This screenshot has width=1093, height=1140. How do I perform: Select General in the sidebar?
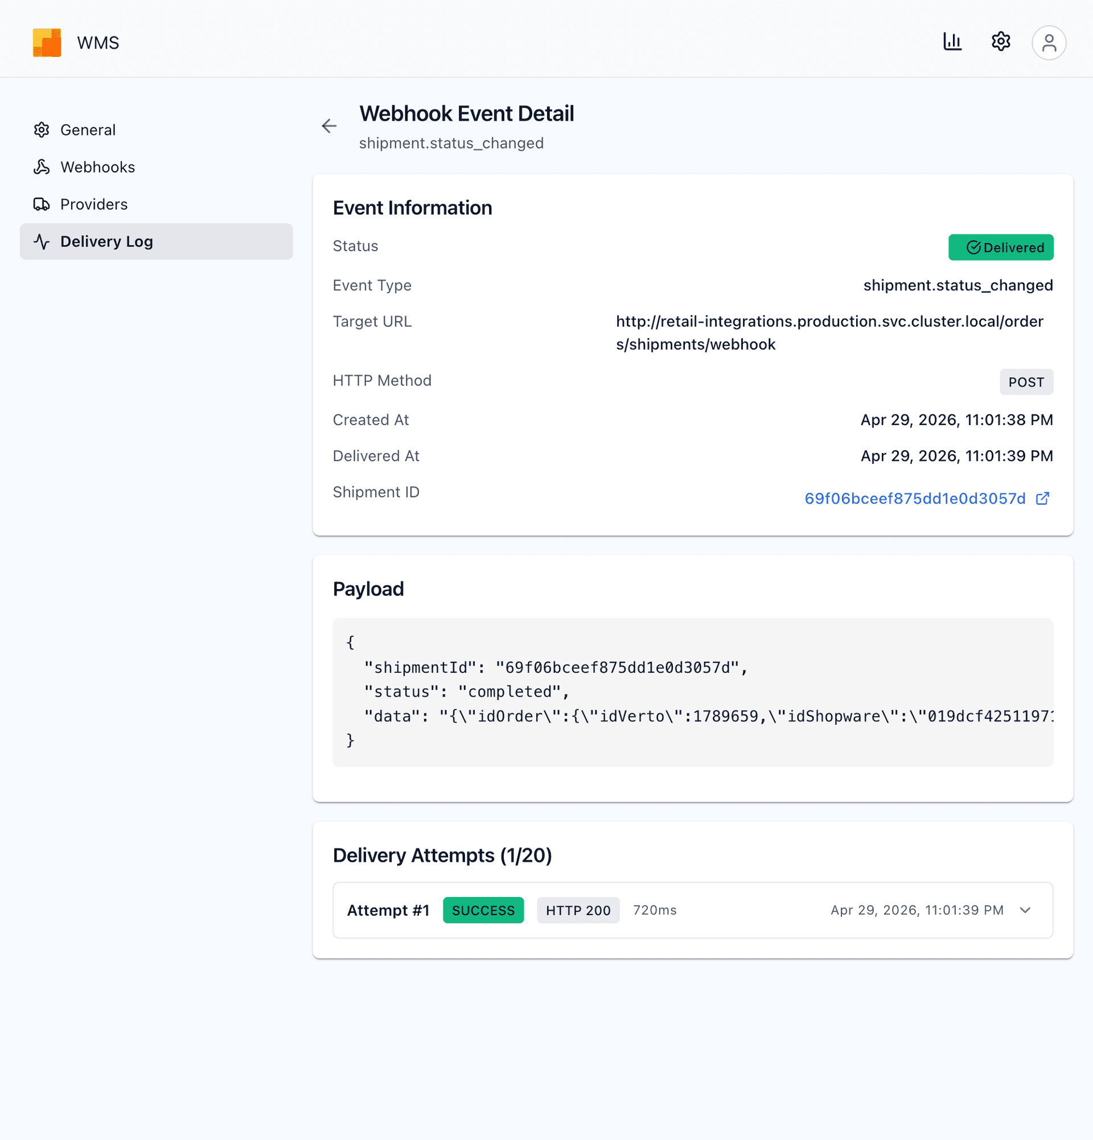tap(156, 130)
